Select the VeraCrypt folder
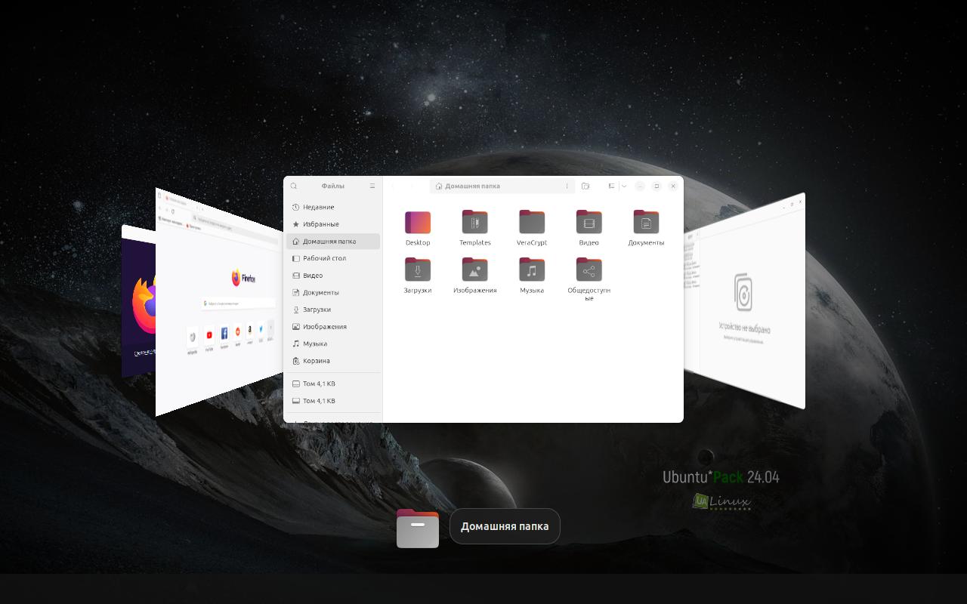This screenshot has width=967, height=604. [x=532, y=228]
